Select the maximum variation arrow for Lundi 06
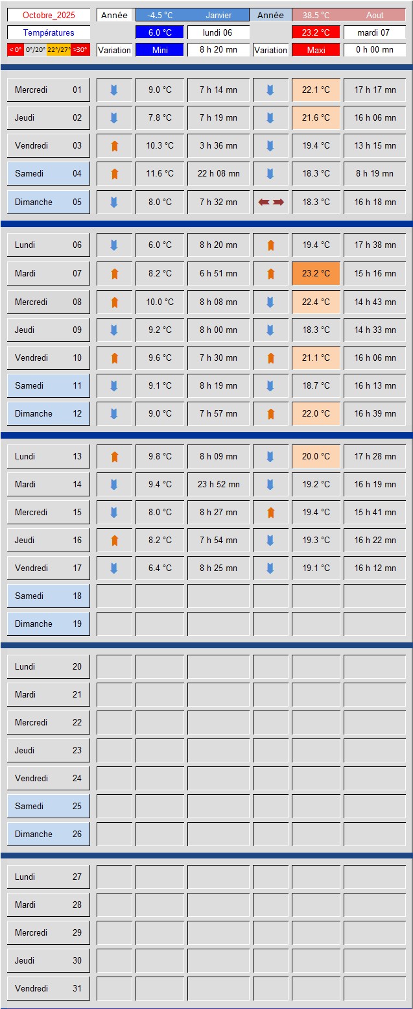This screenshot has height=1009, width=413. 270,245
